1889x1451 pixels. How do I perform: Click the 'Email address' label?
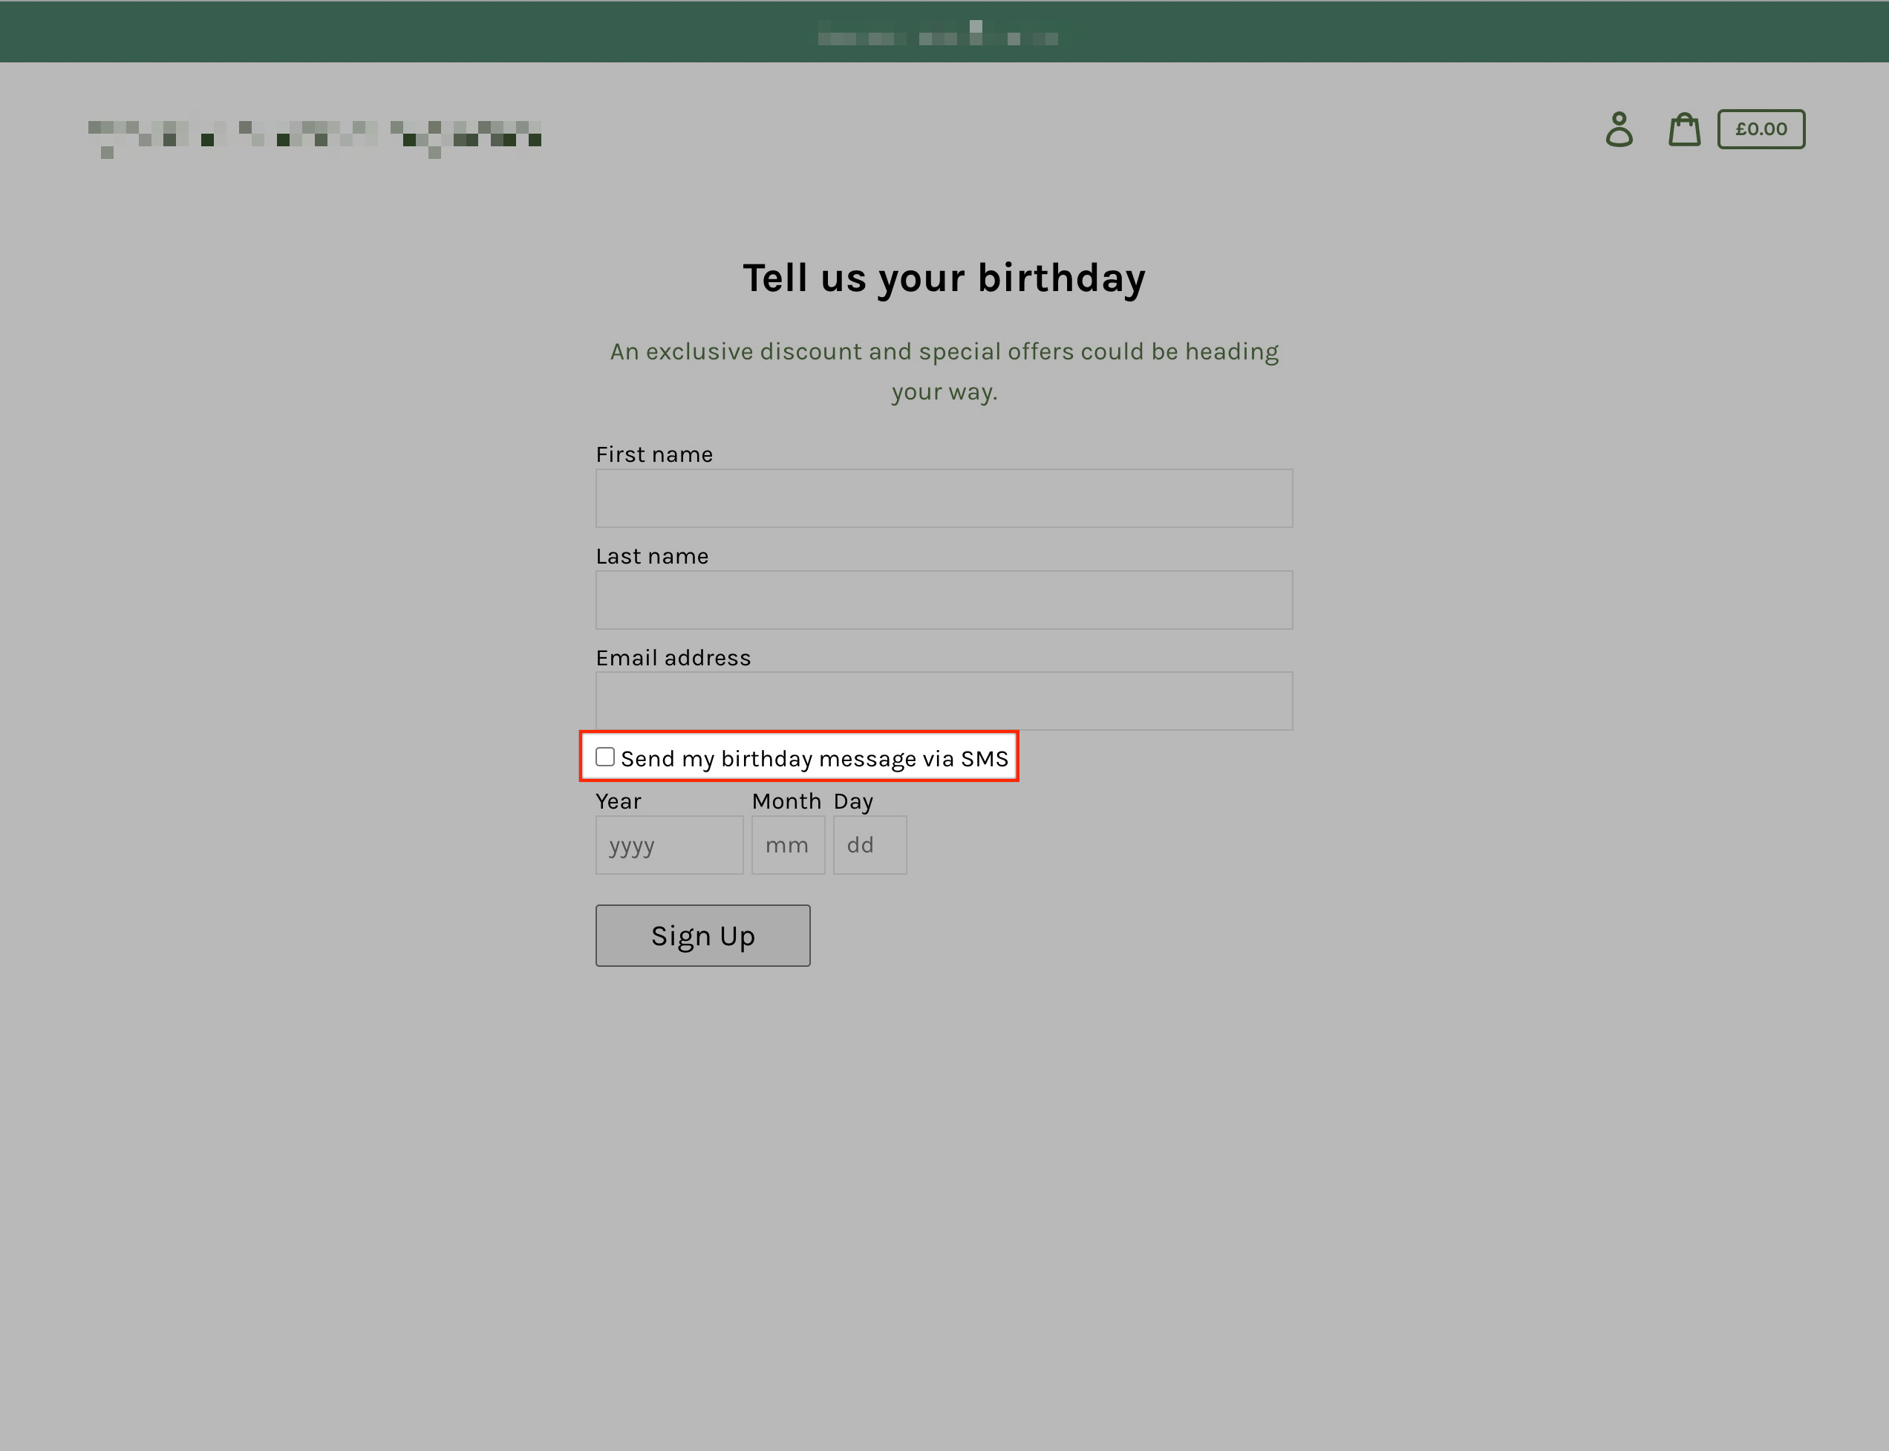[673, 658]
